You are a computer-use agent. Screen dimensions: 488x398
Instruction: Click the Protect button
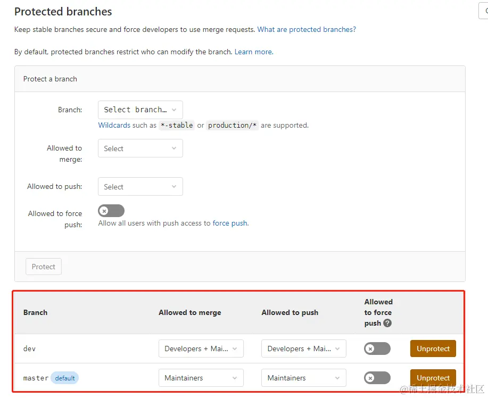(44, 267)
